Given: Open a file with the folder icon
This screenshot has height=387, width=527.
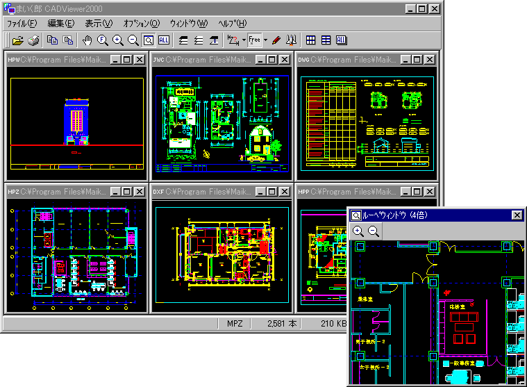Looking at the screenshot, I should pos(18,40).
